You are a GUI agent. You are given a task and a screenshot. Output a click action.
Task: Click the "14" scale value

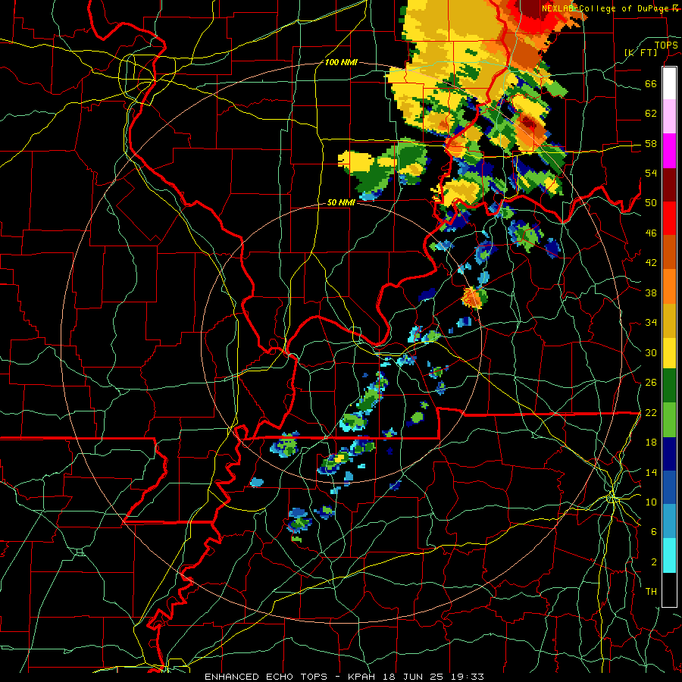pos(651,472)
